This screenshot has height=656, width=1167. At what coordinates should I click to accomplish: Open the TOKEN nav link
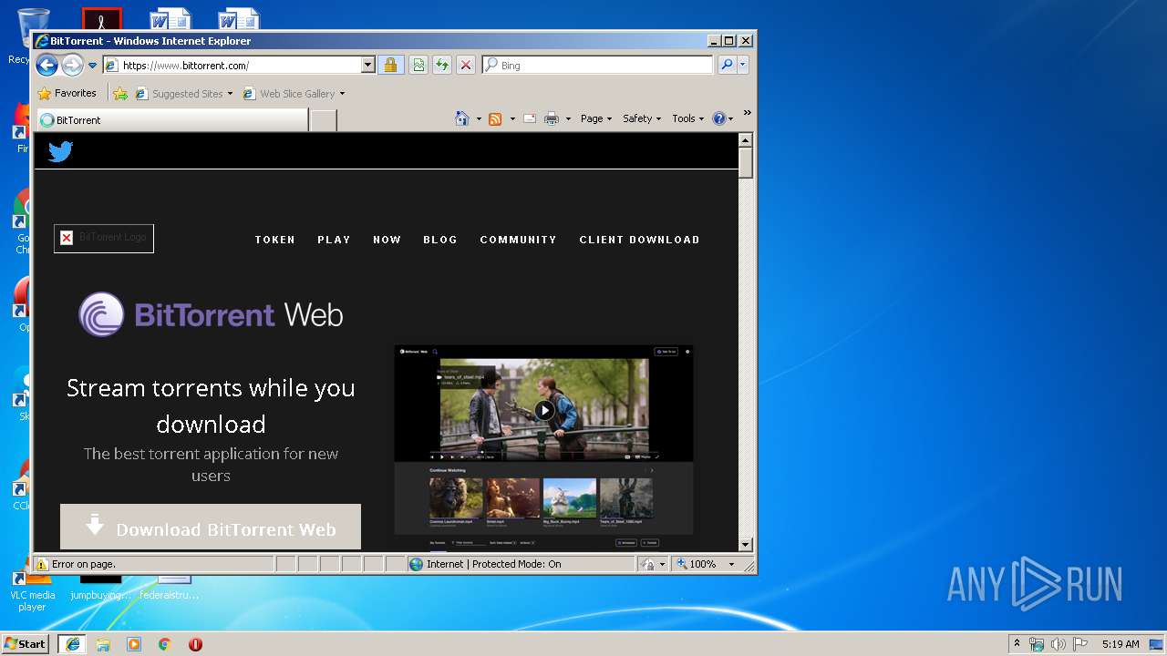click(x=275, y=240)
